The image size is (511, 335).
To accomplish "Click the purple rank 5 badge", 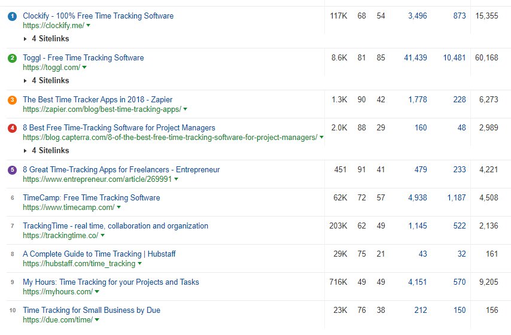I will coord(12,170).
